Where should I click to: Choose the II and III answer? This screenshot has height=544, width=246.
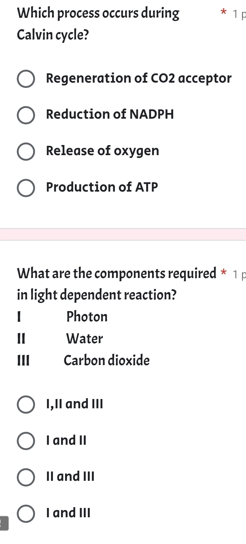point(26,477)
